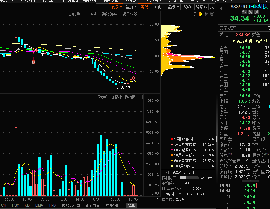Zoom in chart with plus button
270x209 pixels.
(x=99, y=7)
